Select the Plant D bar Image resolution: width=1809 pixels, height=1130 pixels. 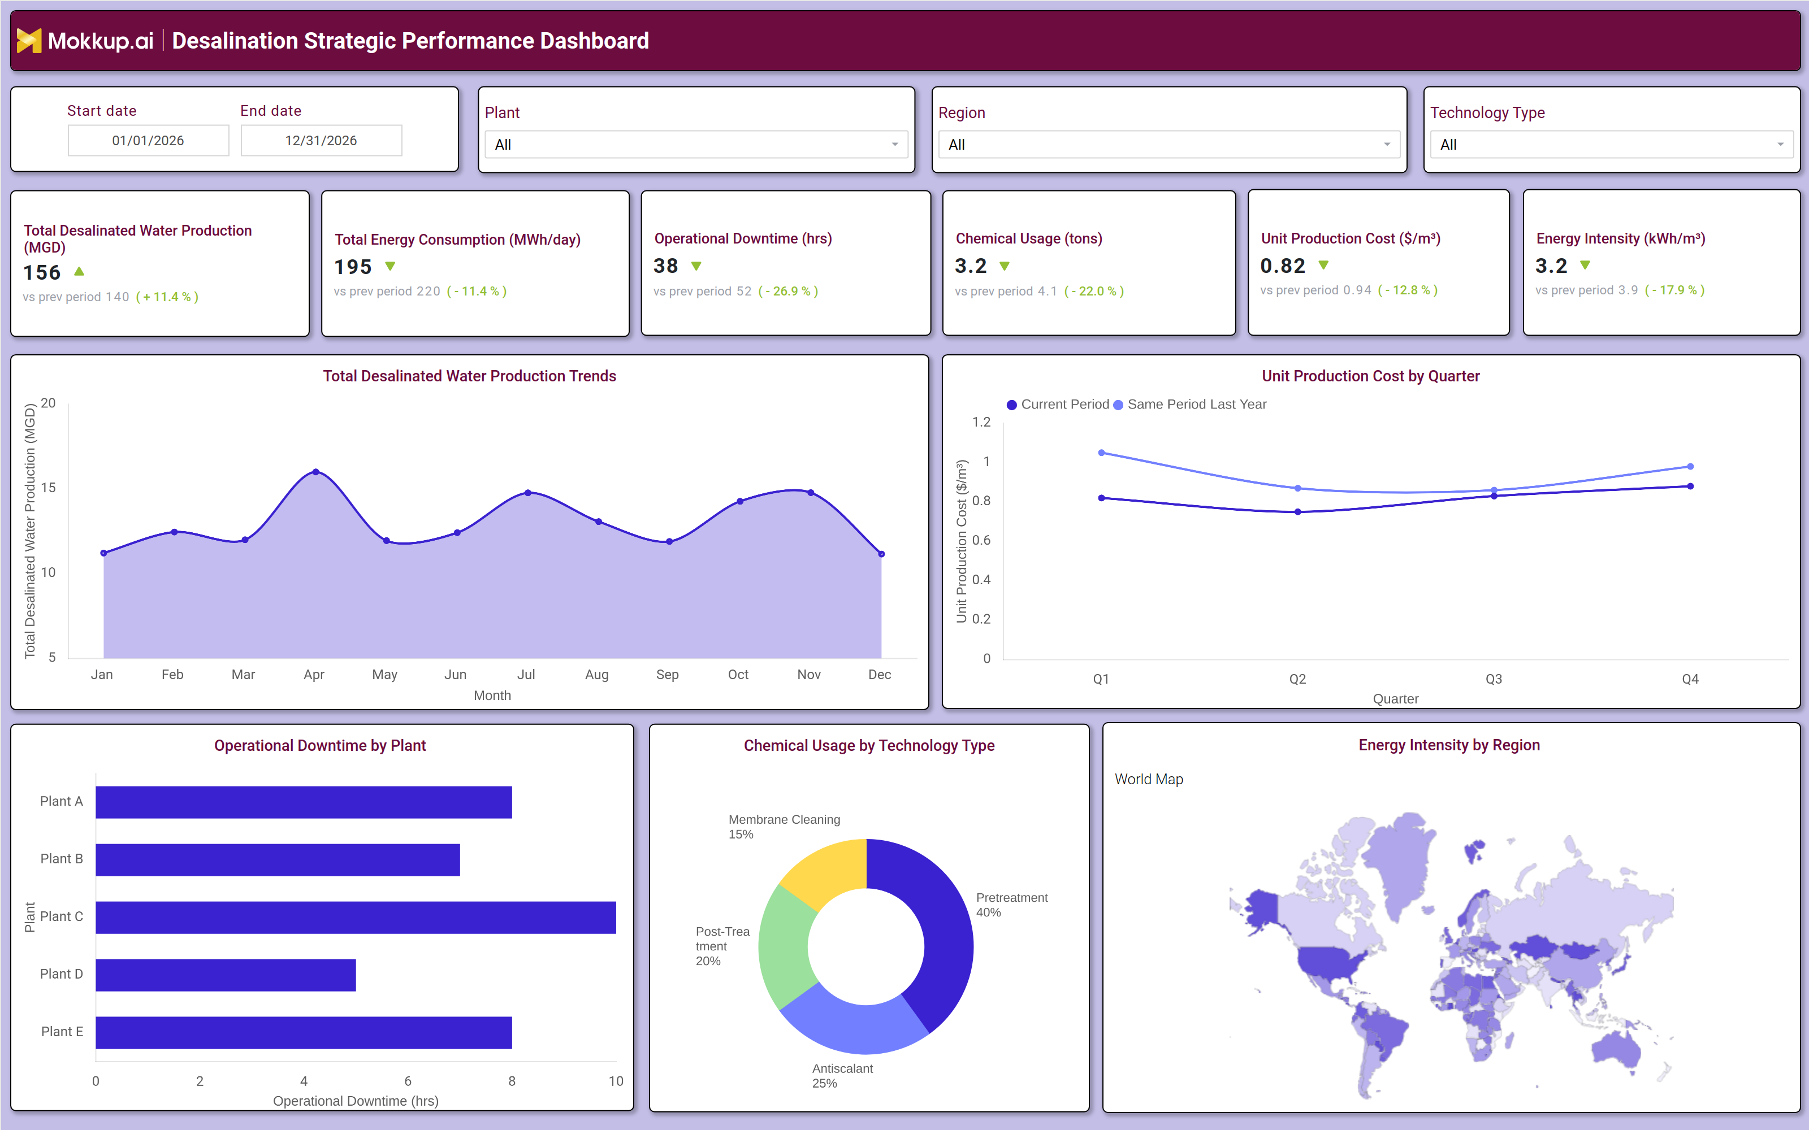tap(226, 975)
